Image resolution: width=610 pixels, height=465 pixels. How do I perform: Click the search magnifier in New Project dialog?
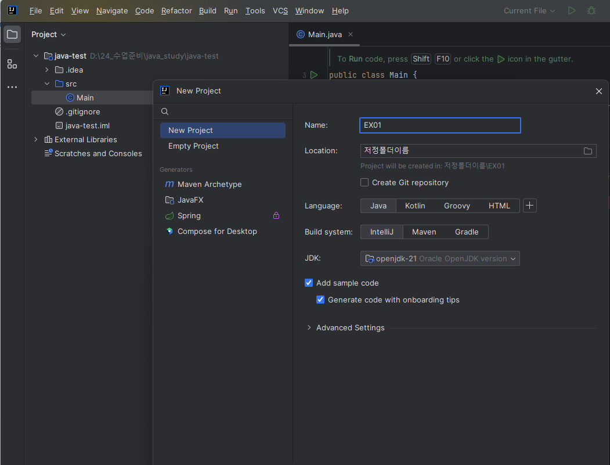165,111
